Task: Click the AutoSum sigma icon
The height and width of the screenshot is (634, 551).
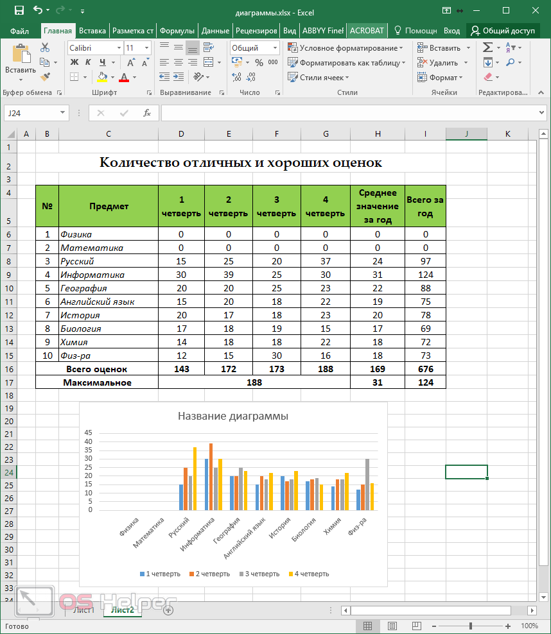Action: (x=488, y=47)
